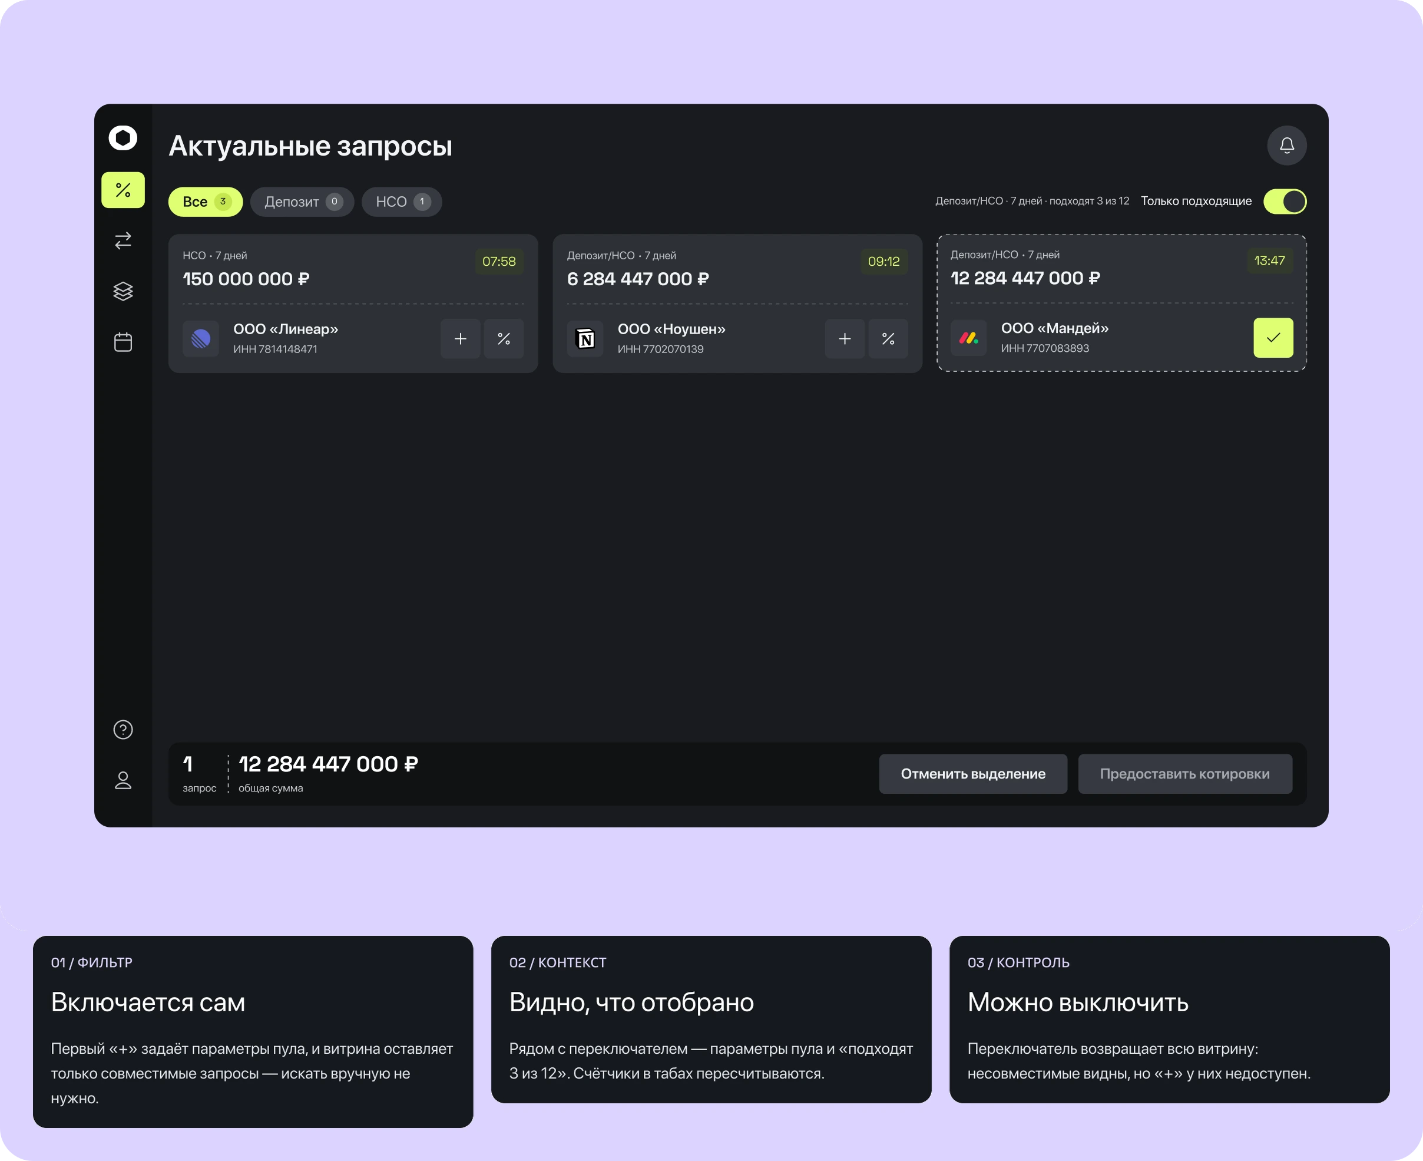Click «Актуальные запросы» page title
The height and width of the screenshot is (1161, 1423).
click(x=310, y=146)
